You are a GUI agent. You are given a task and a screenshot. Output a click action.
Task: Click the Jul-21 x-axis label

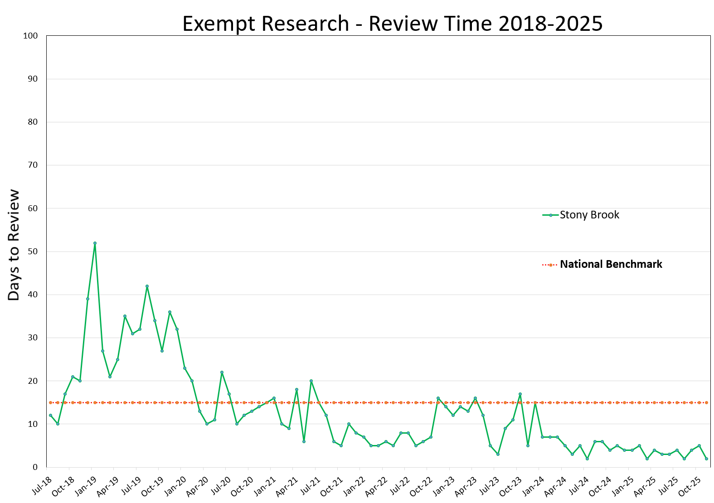[310, 485]
